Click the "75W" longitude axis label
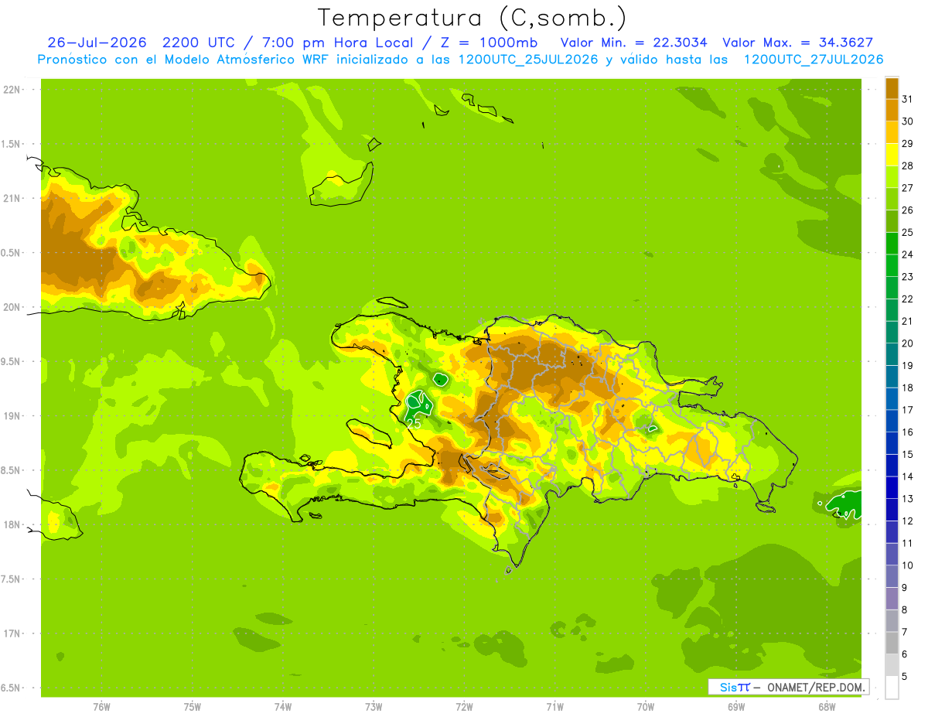Viewport: 928px width, 717px height. point(193,707)
